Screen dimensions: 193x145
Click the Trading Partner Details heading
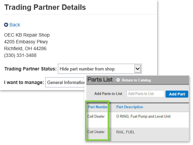click(45, 7)
